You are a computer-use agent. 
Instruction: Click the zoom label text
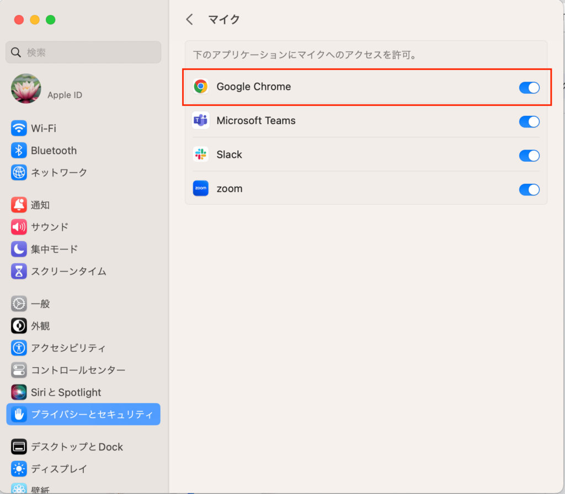[230, 189]
